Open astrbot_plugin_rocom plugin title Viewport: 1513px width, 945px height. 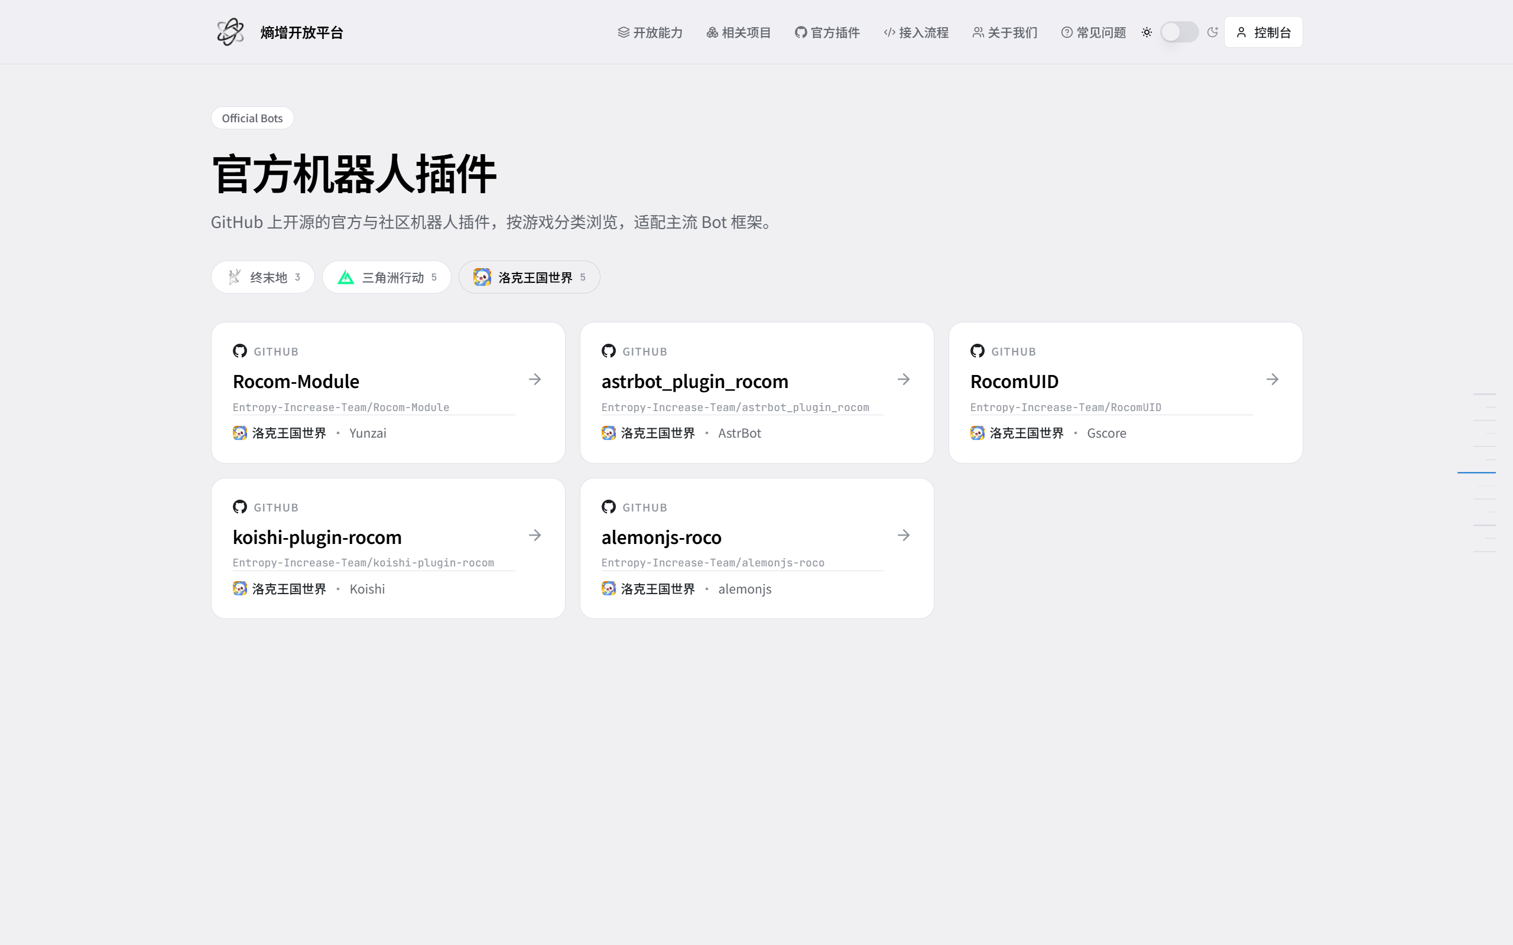click(x=694, y=382)
